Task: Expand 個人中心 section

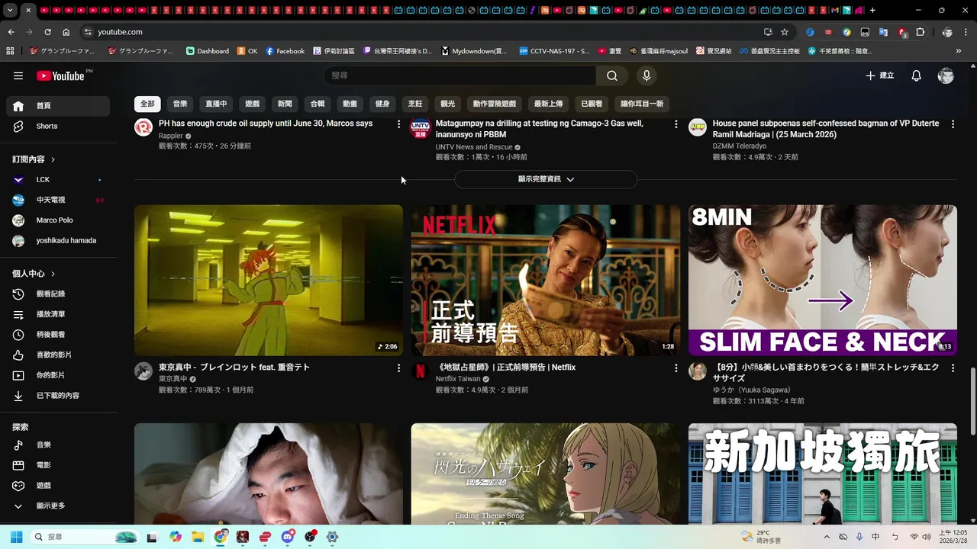Action: [34, 273]
